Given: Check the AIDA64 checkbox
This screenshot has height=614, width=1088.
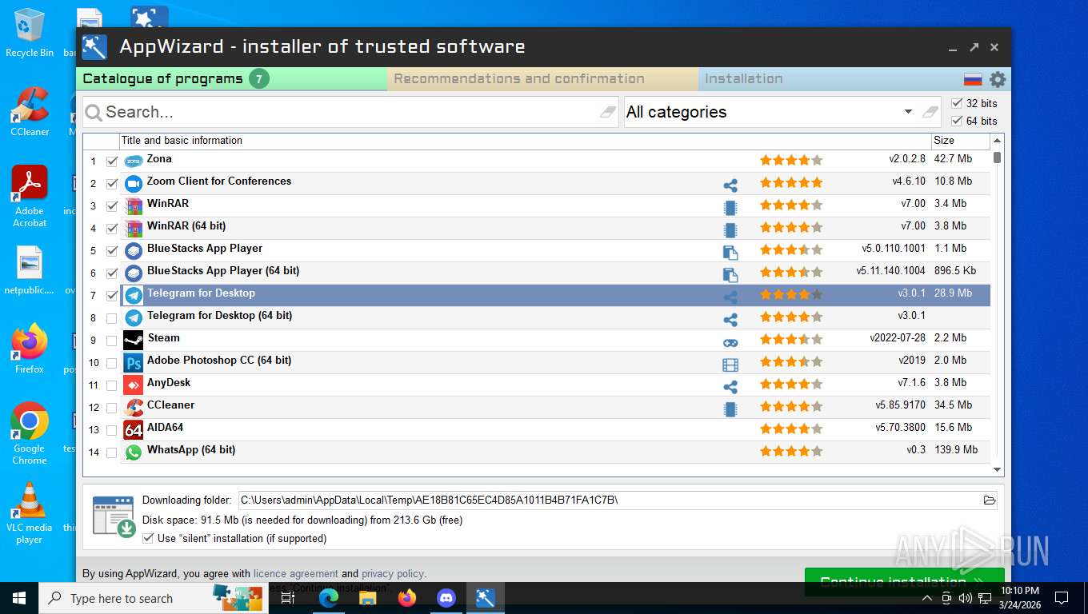Looking at the screenshot, I should click(112, 430).
